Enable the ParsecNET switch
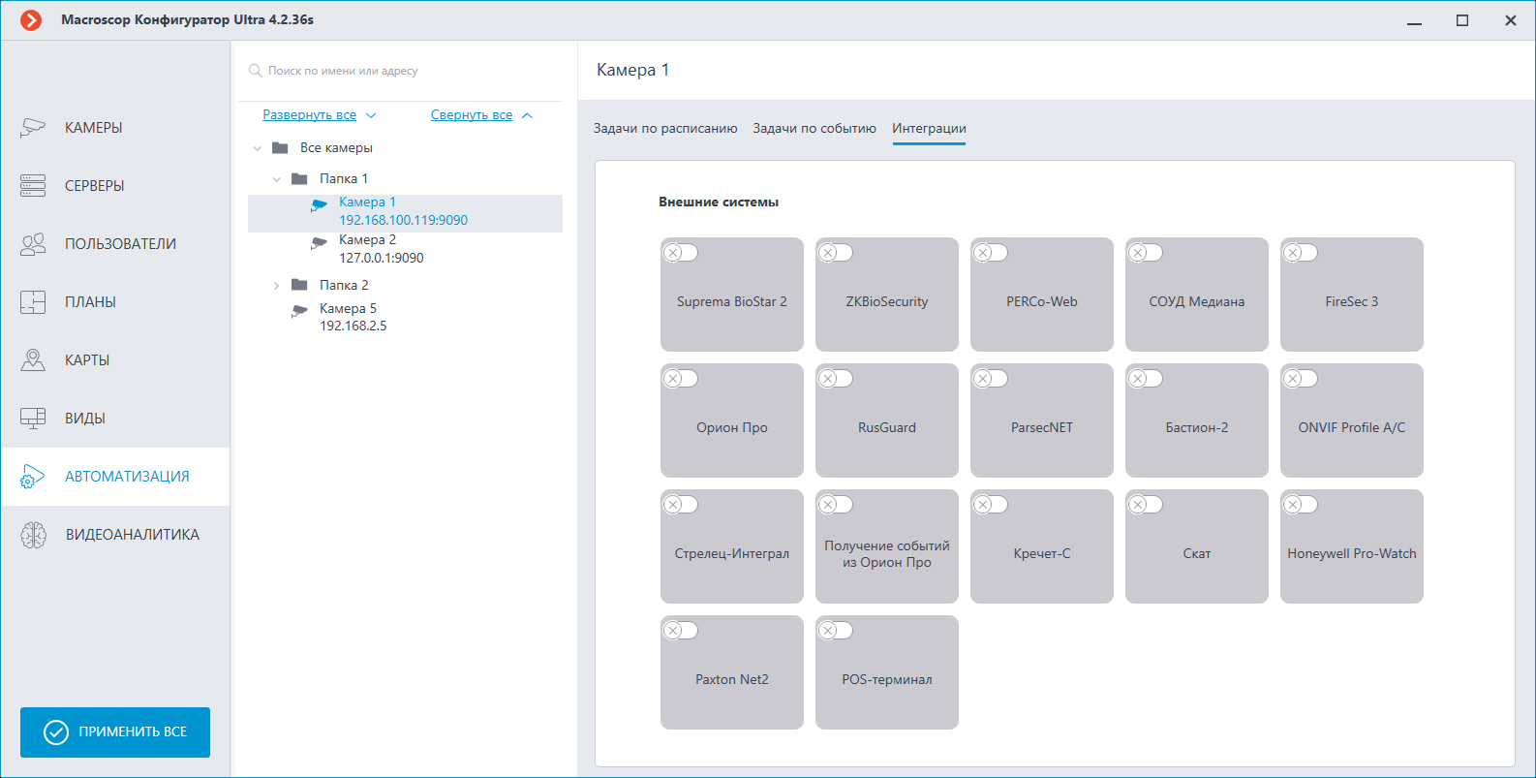Viewport: 1536px width, 778px height. coord(991,378)
